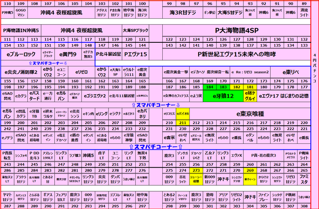The width and height of the screenshot is (319, 209).
Task: Click the ギン夢幻 cell
Action: click(210, 13)
